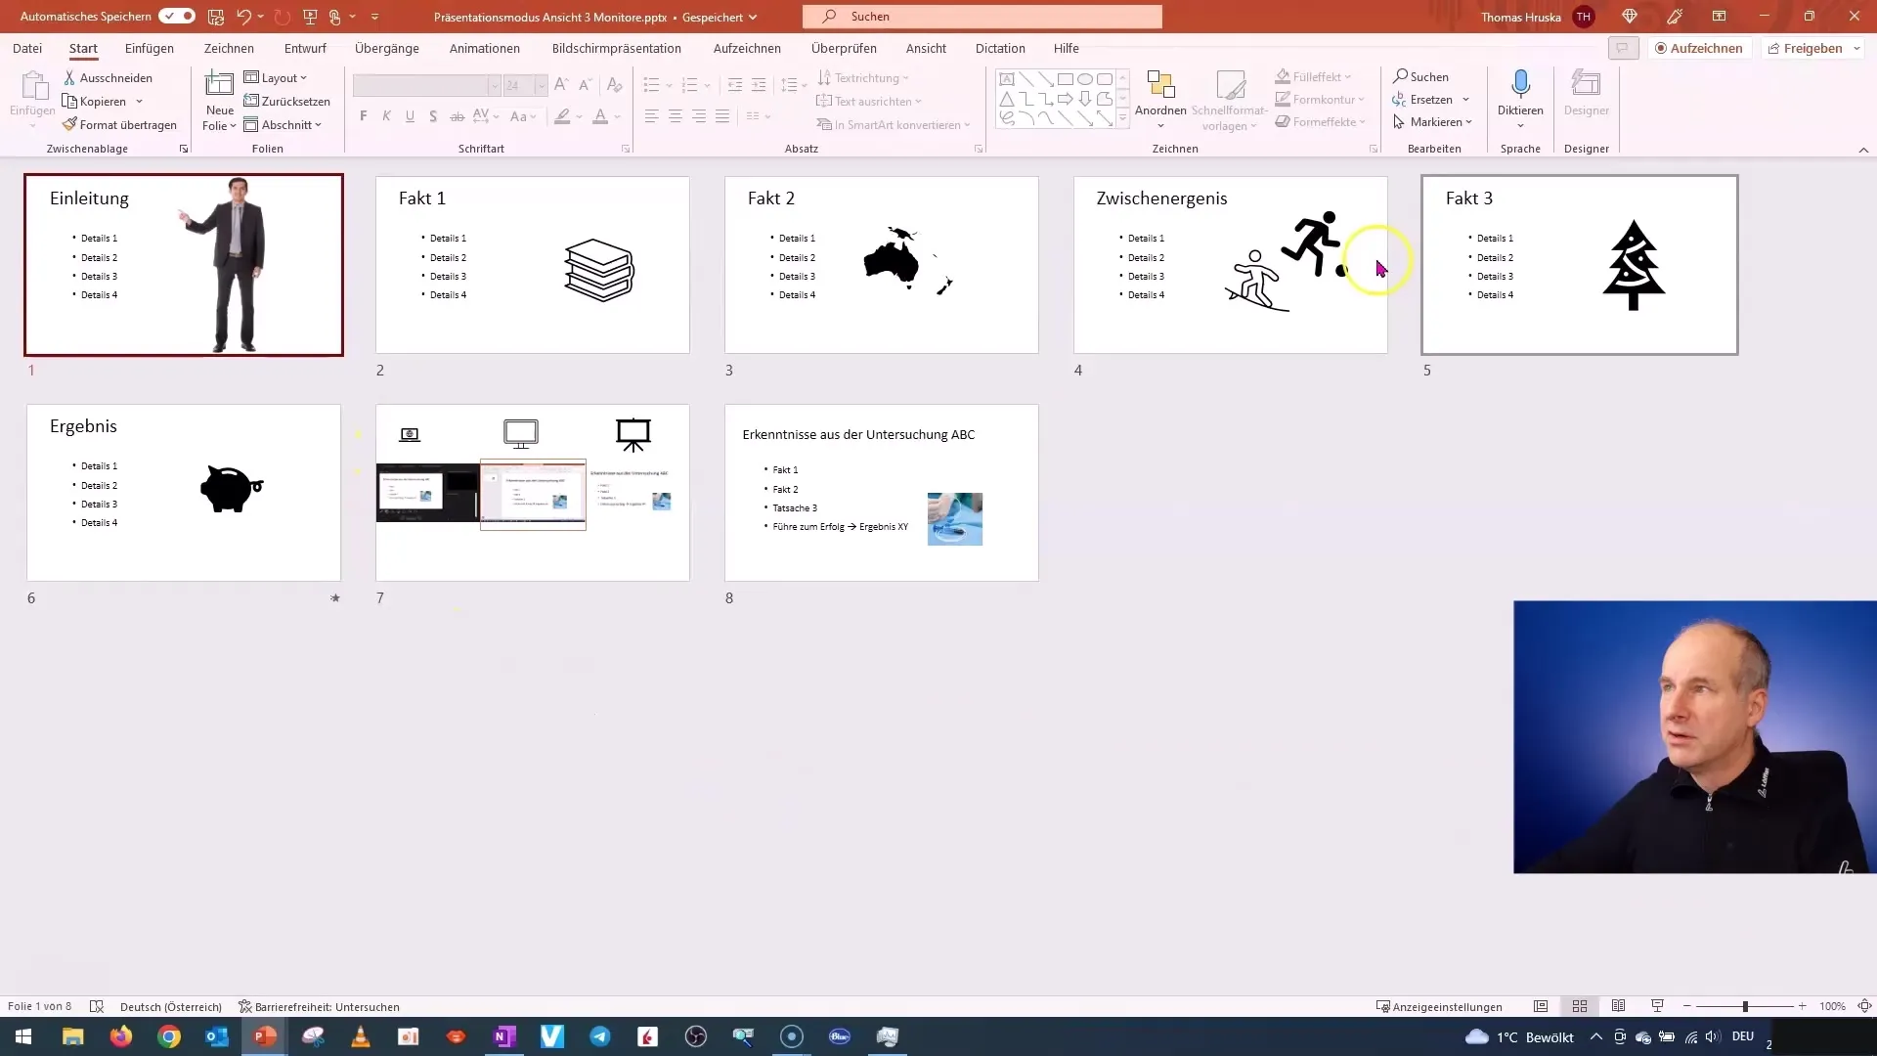
Task: Open the Datei menu
Action: [x=27, y=48]
